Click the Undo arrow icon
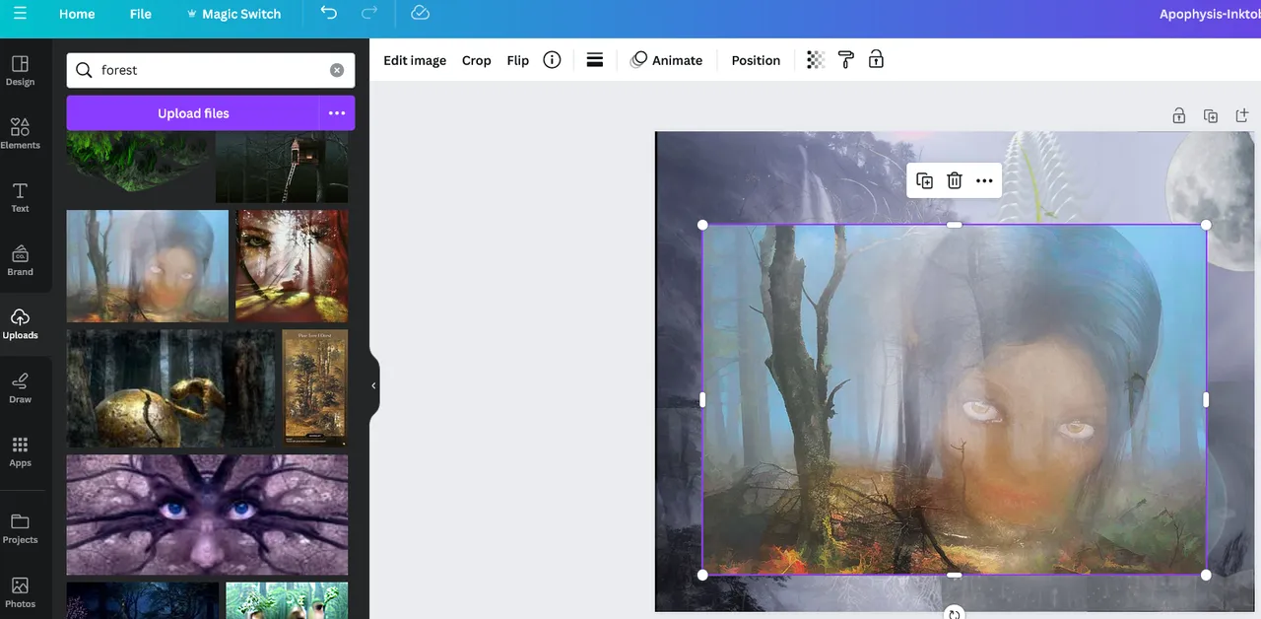This screenshot has width=1261, height=619. 329,13
